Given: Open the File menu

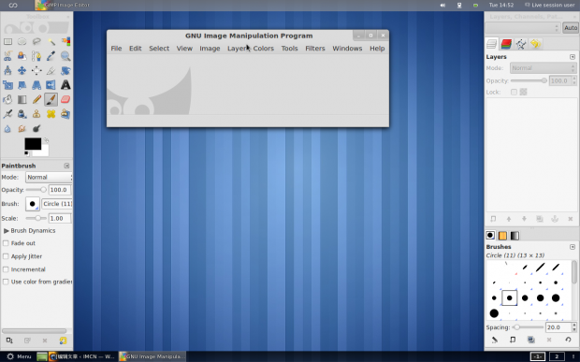Looking at the screenshot, I should click(x=116, y=49).
